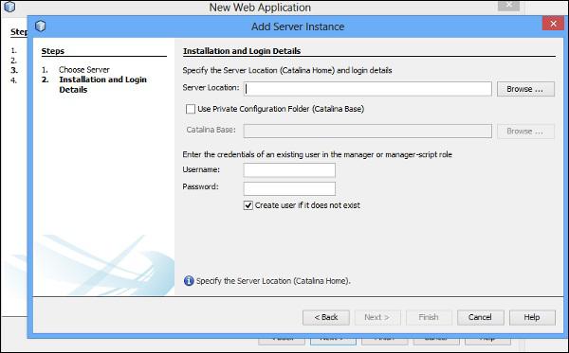Close the New Web Application window
Screen dimensions: 569x353
tap(508, 5)
